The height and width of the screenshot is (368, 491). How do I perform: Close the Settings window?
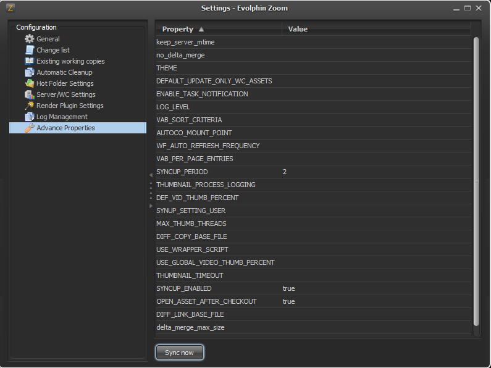(479, 8)
